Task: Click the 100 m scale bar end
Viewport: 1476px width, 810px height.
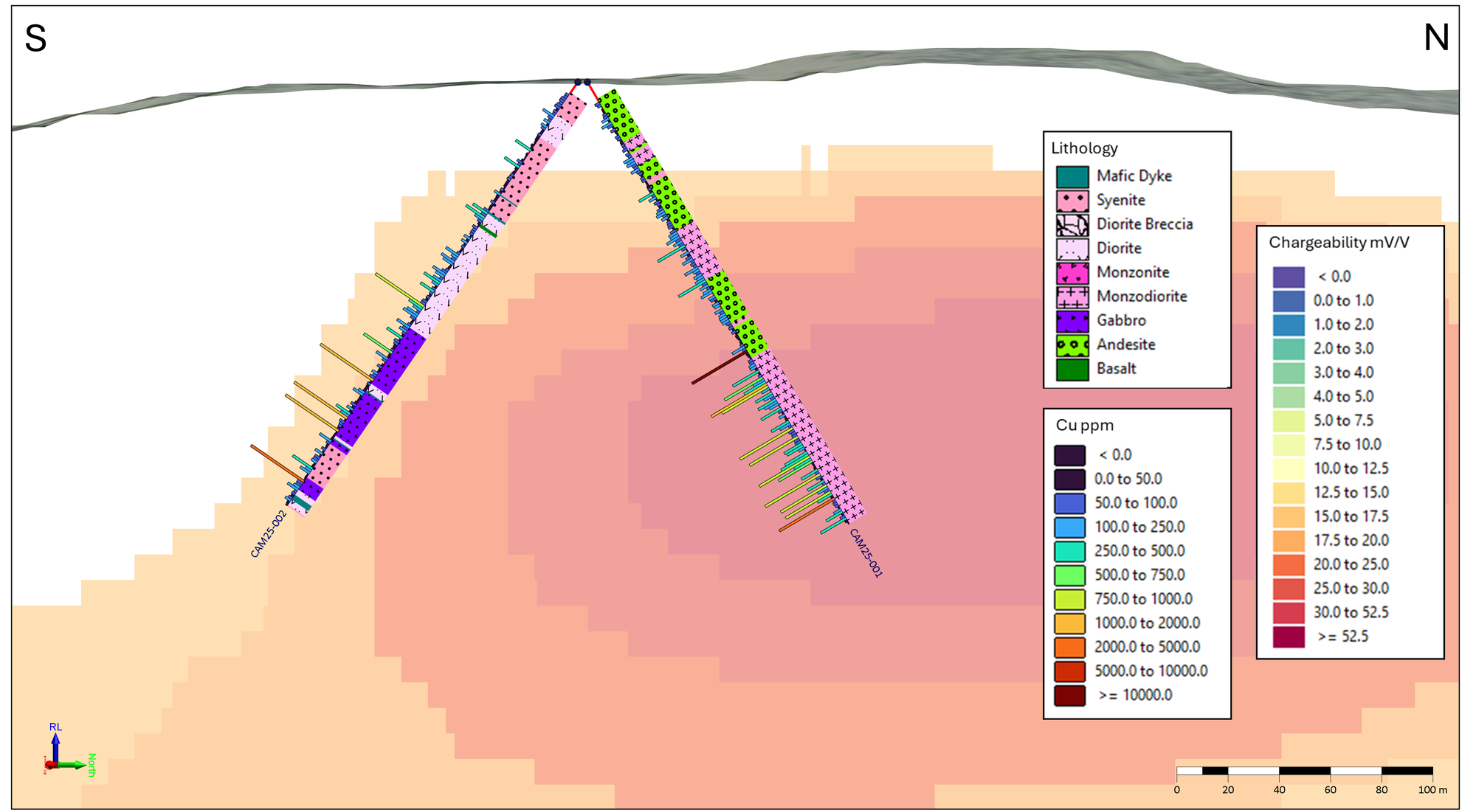Action: (x=1432, y=772)
